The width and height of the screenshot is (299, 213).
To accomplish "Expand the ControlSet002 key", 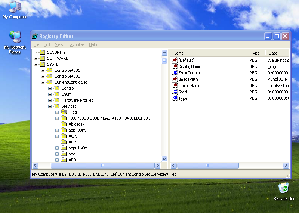I will (x=43, y=76).
